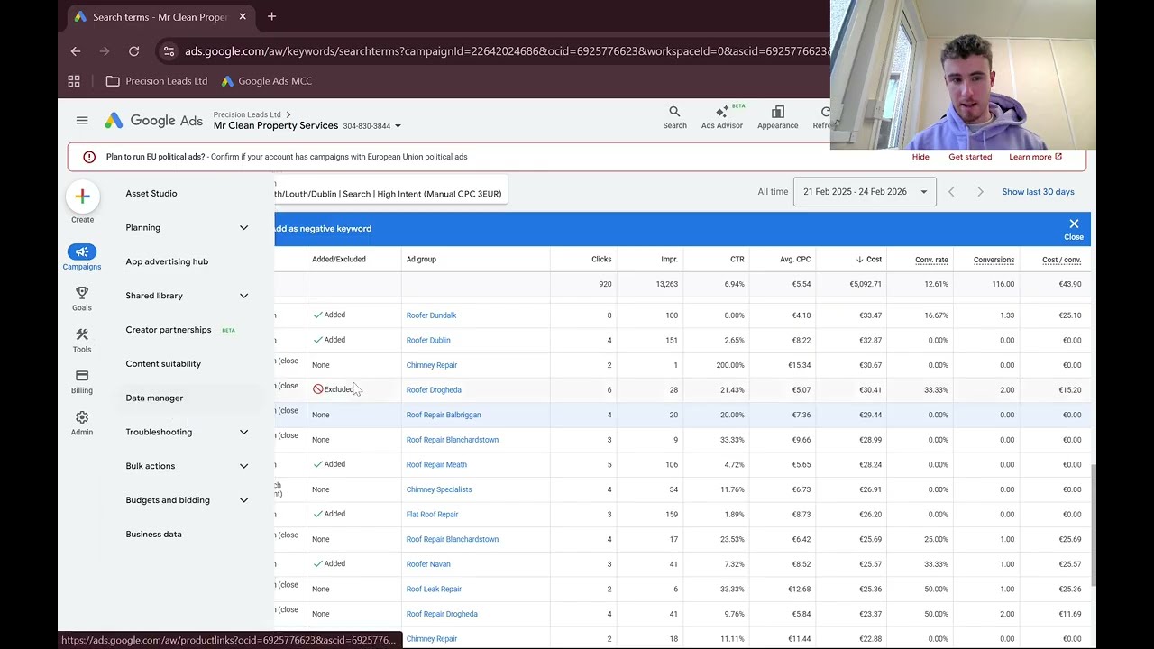Open Roof Leak Repair ad group
This screenshot has height=649, width=1154.
click(x=434, y=590)
